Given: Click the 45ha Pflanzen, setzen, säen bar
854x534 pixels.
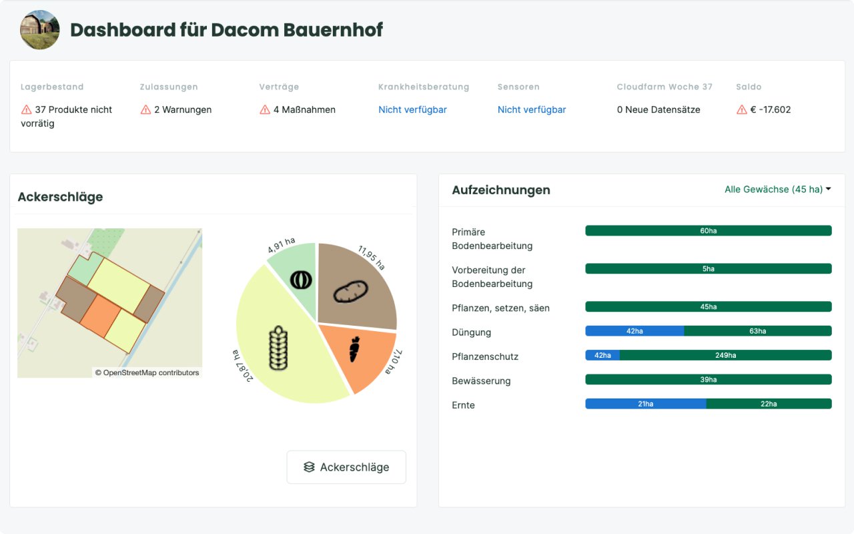Looking at the screenshot, I should coord(709,306).
